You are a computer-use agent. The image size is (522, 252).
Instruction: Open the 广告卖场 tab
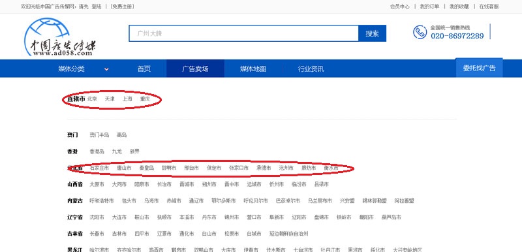[195, 69]
